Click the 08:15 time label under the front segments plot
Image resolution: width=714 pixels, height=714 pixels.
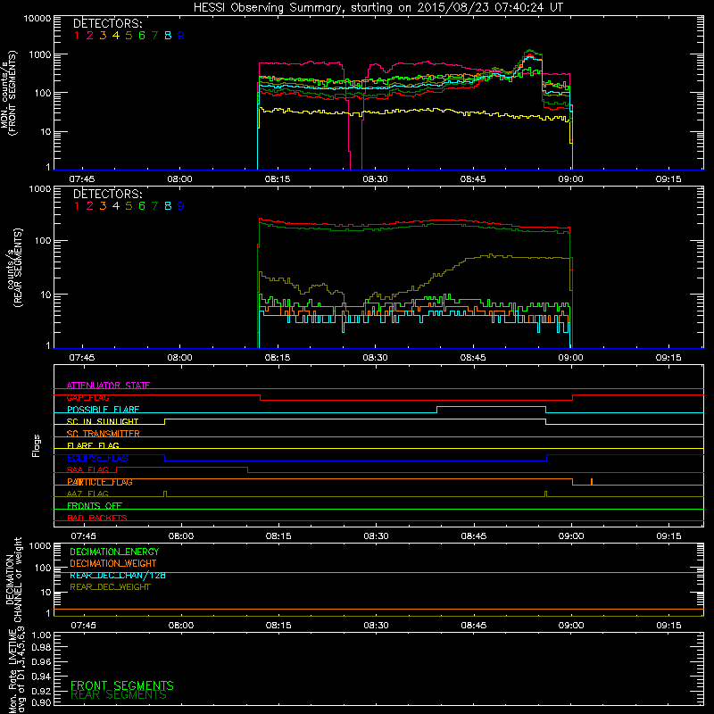(x=278, y=179)
